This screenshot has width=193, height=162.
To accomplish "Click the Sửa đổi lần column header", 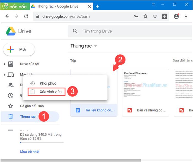I will [183, 60].
